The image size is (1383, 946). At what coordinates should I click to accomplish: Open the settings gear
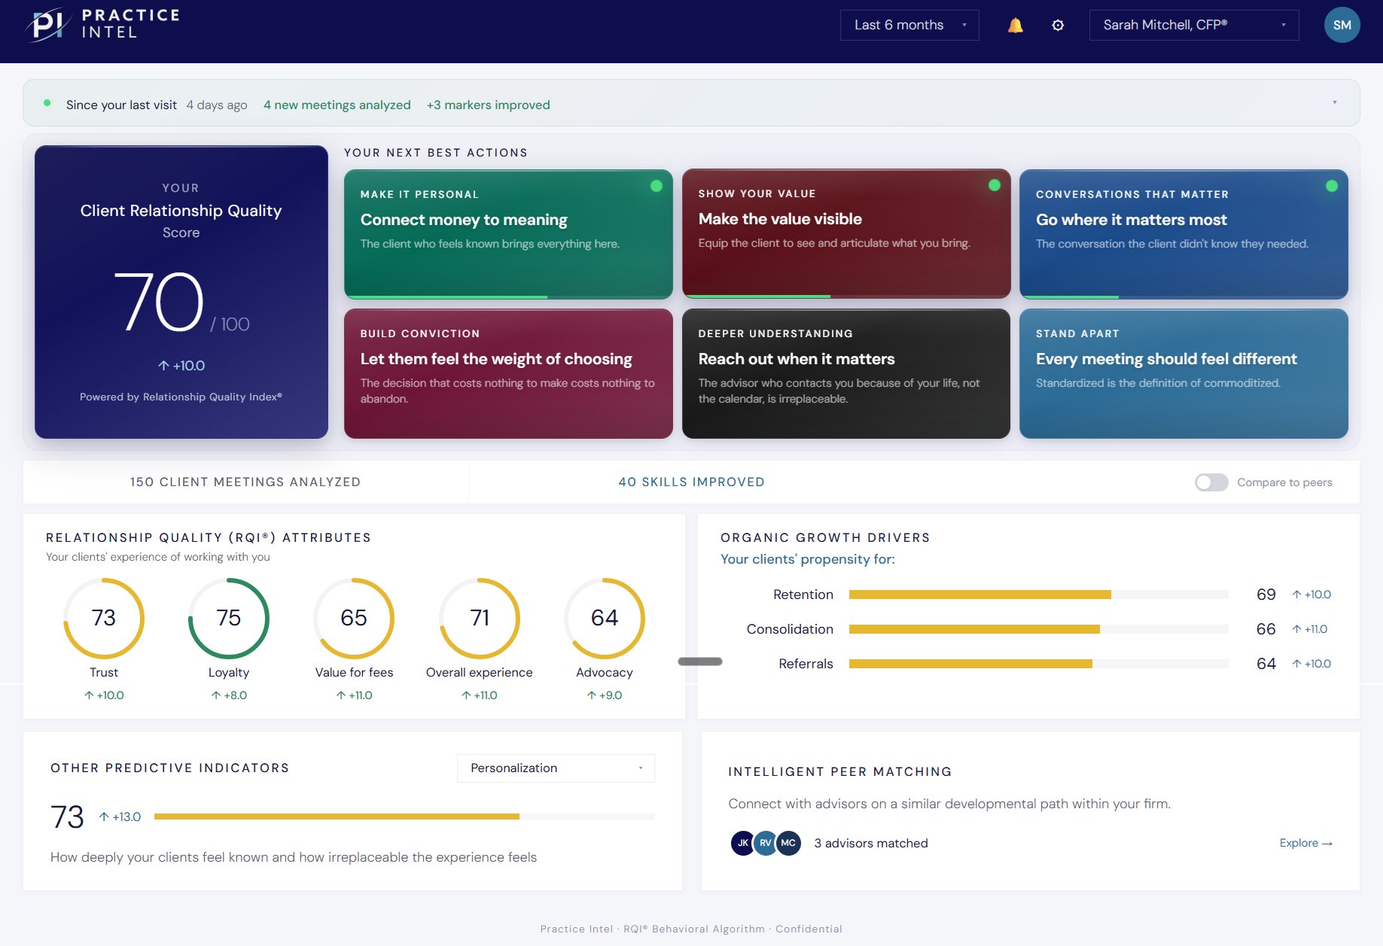tap(1058, 24)
